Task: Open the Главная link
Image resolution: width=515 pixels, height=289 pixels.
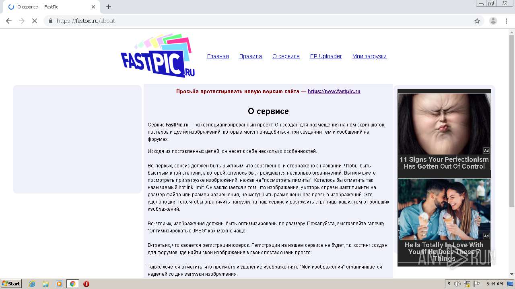Action: coord(218,56)
